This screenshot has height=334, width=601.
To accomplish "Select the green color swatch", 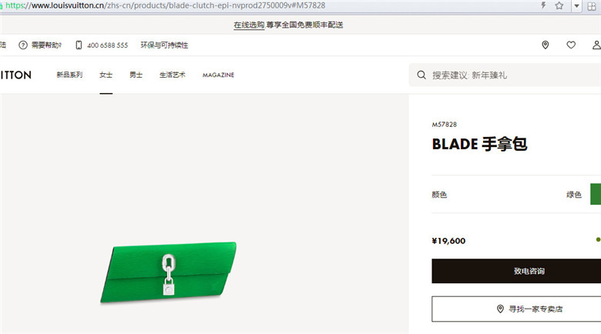I will coord(596,194).
